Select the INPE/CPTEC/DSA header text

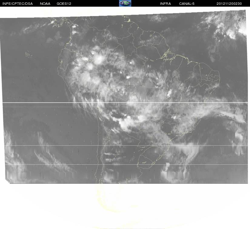(18, 4)
